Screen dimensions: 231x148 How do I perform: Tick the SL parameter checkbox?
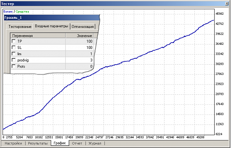pyautogui.click(x=14, y=47)
